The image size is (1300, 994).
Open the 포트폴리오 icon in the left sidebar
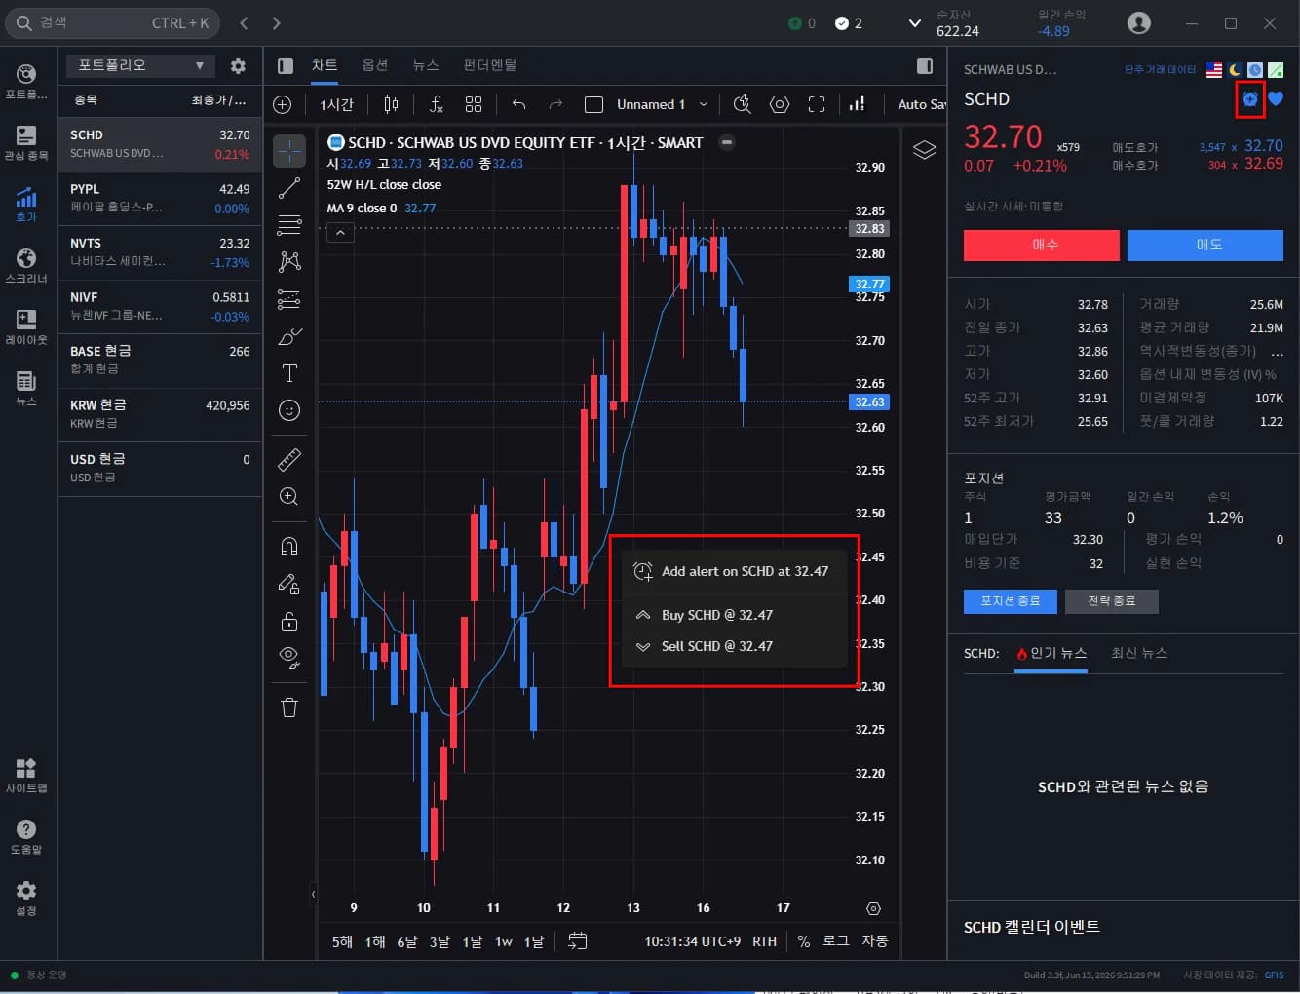(26, 81)
